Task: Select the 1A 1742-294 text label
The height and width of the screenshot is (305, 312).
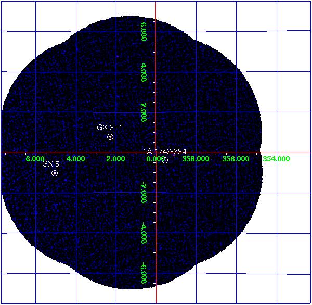Action: [x=165, y=151]
